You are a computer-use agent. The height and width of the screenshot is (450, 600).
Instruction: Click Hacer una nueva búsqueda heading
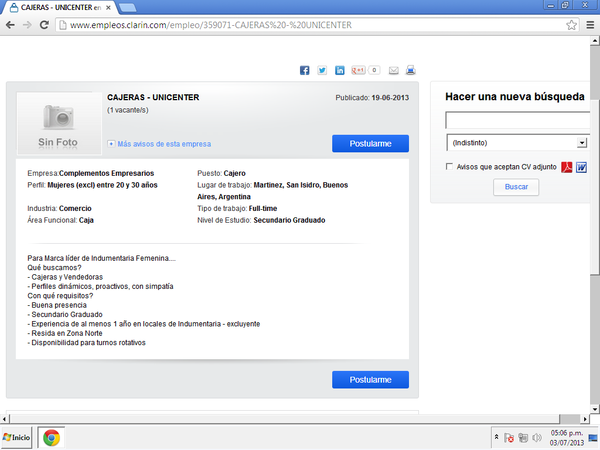(514, 97)
